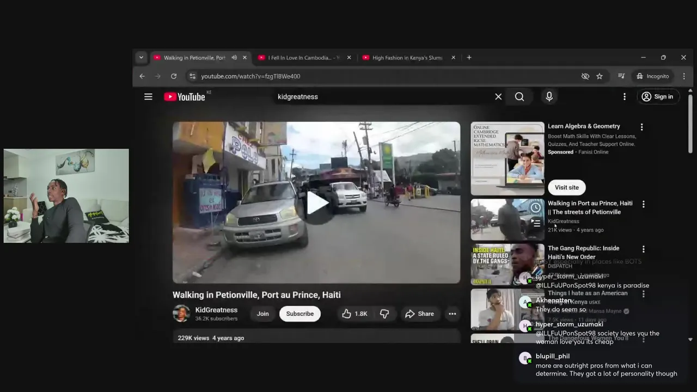697x392 pixels.
Task: Open more actions next to Share
Action: click(452, 314)
